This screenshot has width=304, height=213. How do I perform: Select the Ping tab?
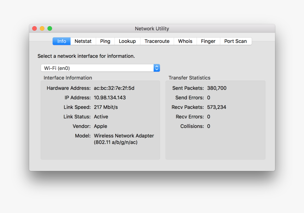[105, 41]
